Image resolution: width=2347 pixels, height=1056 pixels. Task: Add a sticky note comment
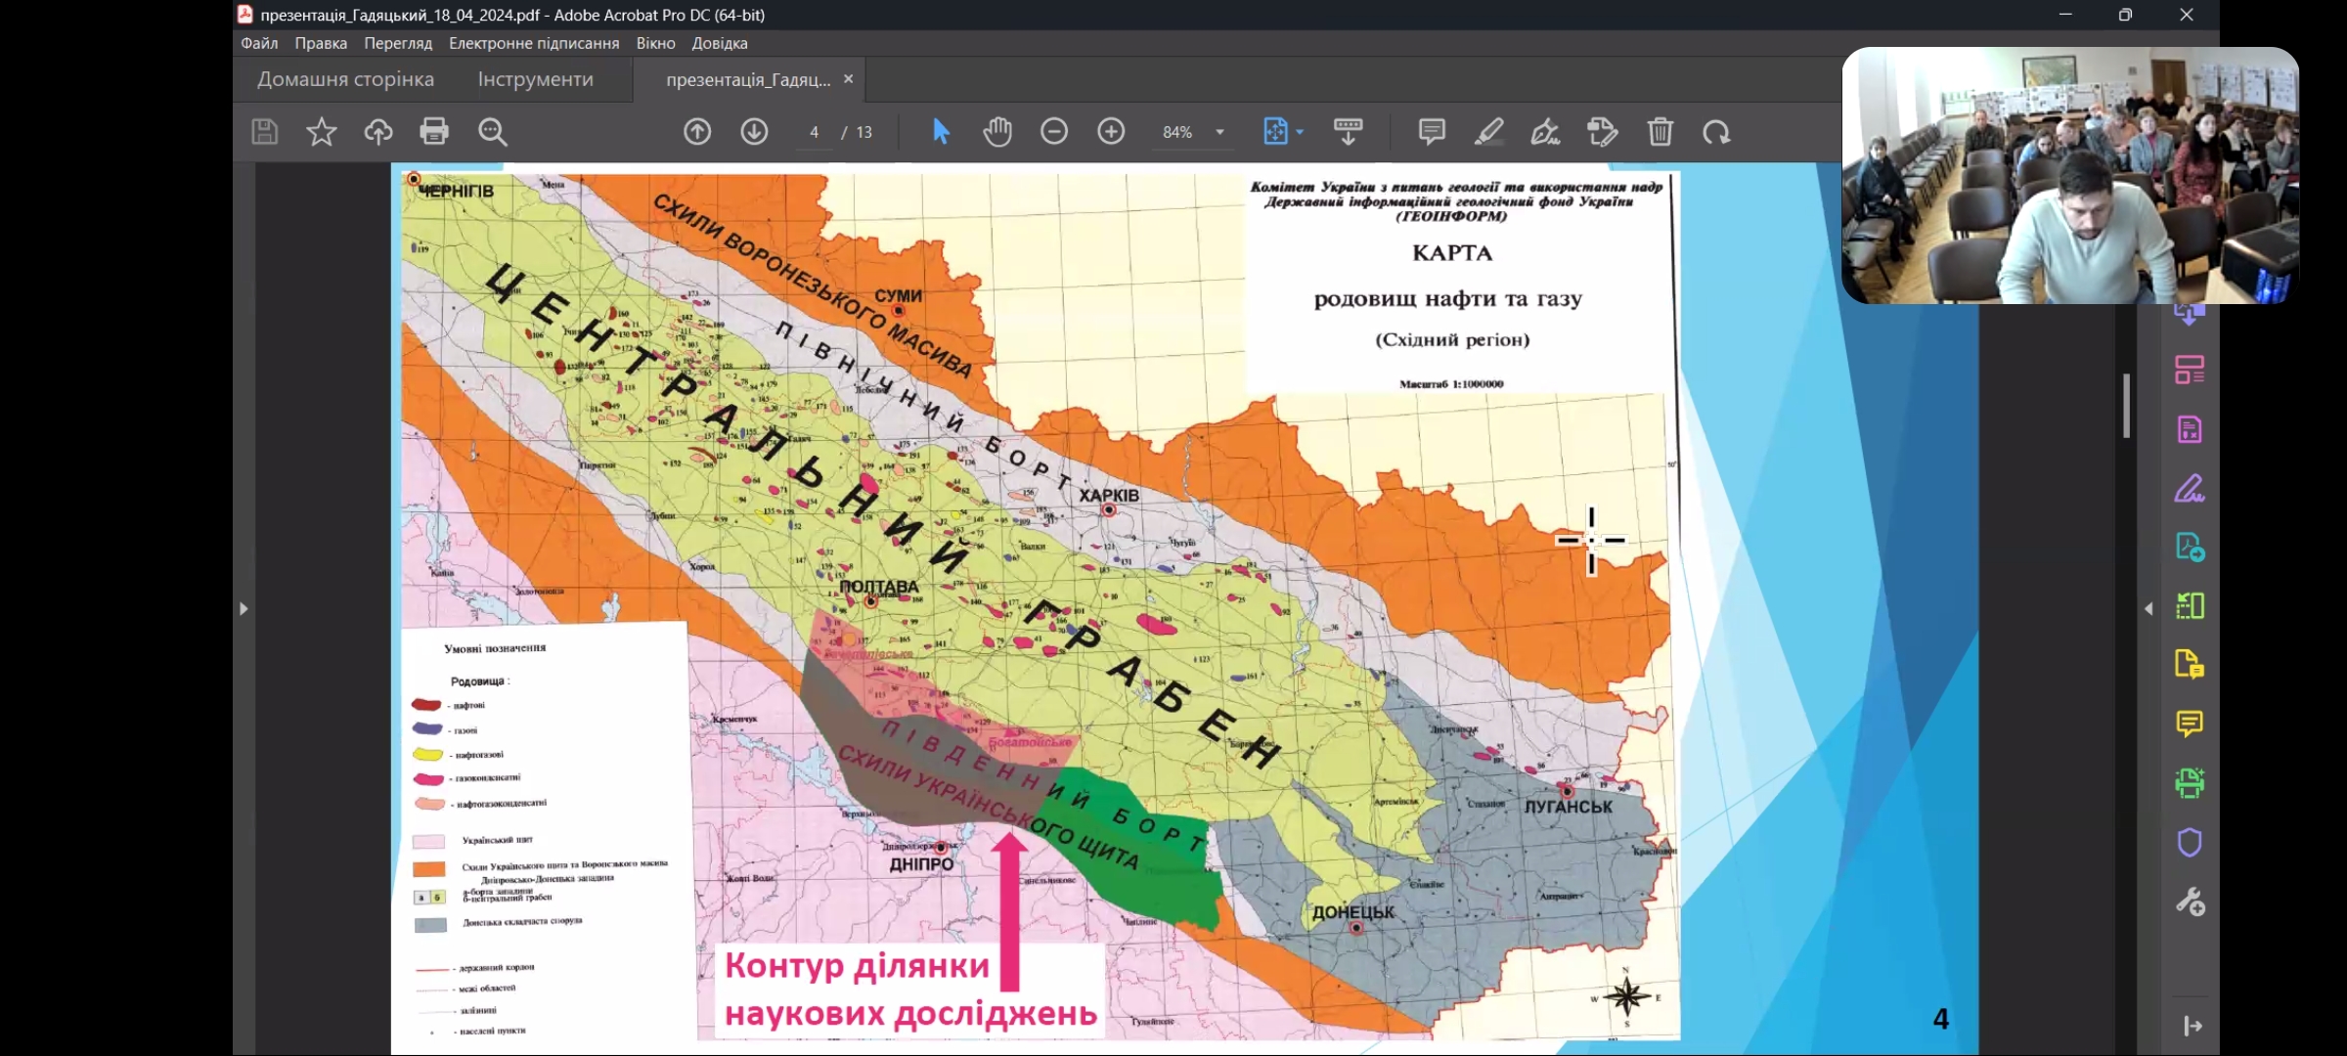pyautogui.click(x=1432, y=132)
